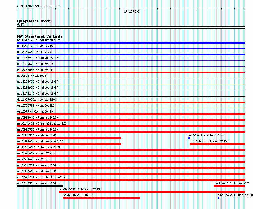Click nsv5914803 (Almarri2020) label
Viewport: 253px width, 209px height.
(x=38, y=117)
